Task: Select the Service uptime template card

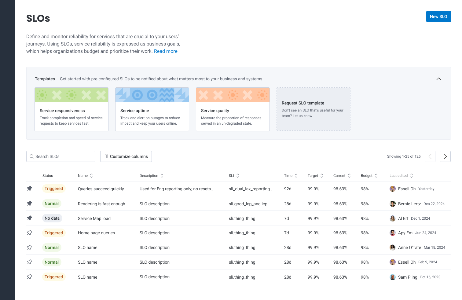Action: 152,109
